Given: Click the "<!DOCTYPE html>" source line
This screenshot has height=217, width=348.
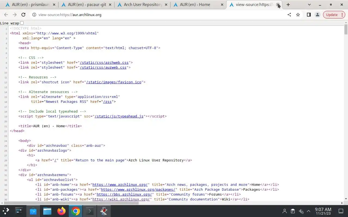Looking at the screenshot, I should [26, 28].
